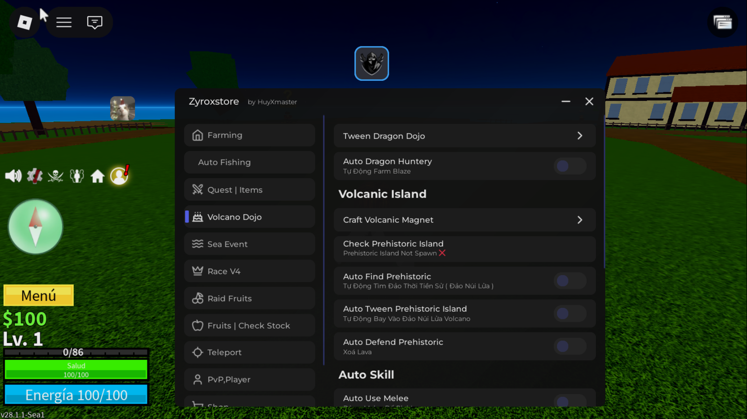The image size is (747, 419).
Task: Click the hooded ninja logo button
Action: [371, 64]
